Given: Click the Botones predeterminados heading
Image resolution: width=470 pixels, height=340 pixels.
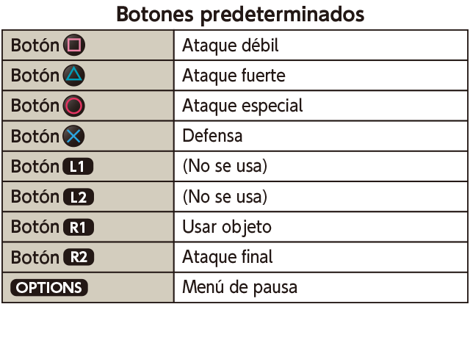Looking at the screenshot, I should click(x=240, y=15).
